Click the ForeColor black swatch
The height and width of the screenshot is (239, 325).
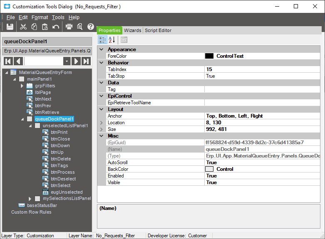[x=209, y=56]
